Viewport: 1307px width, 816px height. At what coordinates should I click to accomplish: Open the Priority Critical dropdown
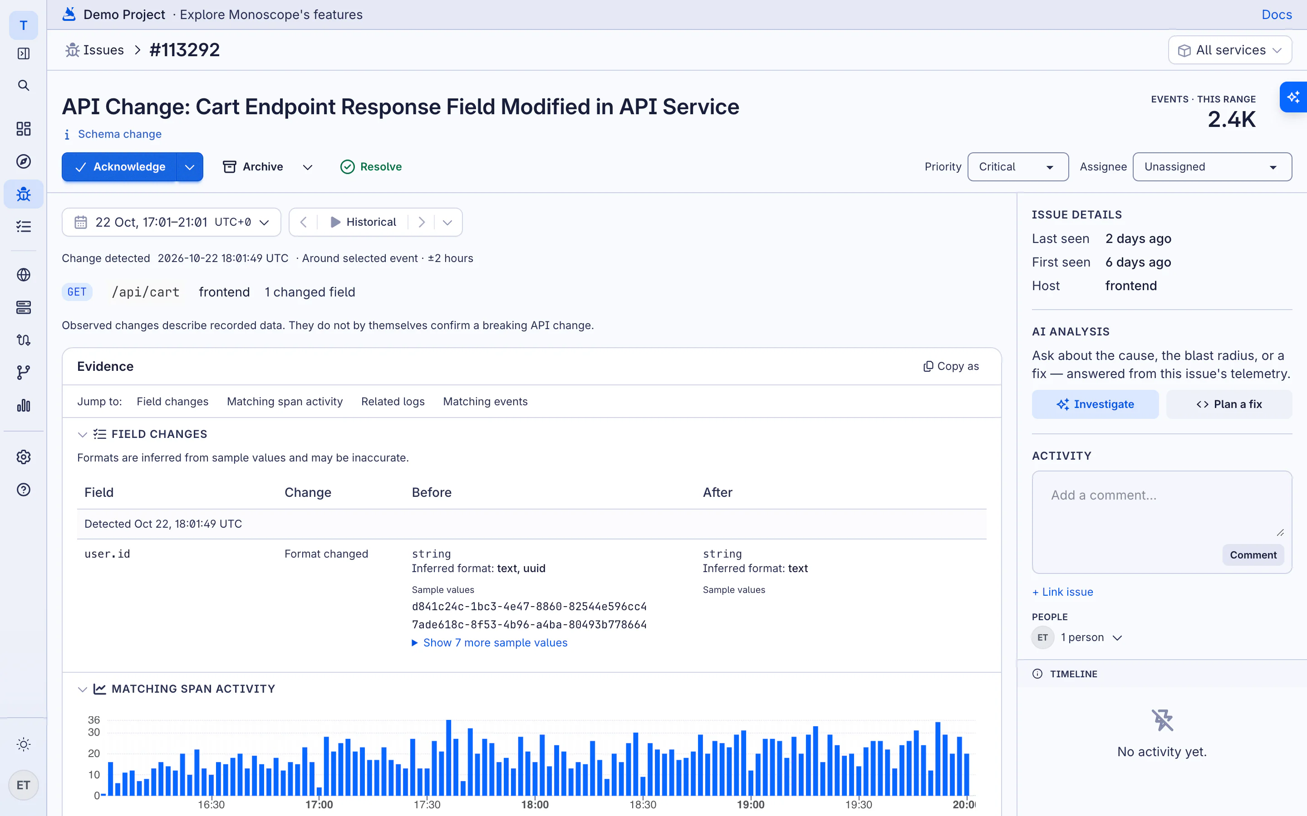[x=1017, y=167]
